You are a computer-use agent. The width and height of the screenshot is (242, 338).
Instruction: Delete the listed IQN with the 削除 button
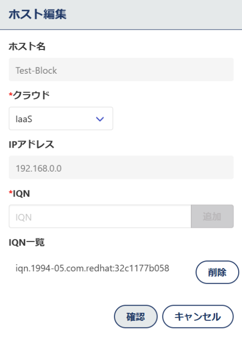tap(217, 272)
